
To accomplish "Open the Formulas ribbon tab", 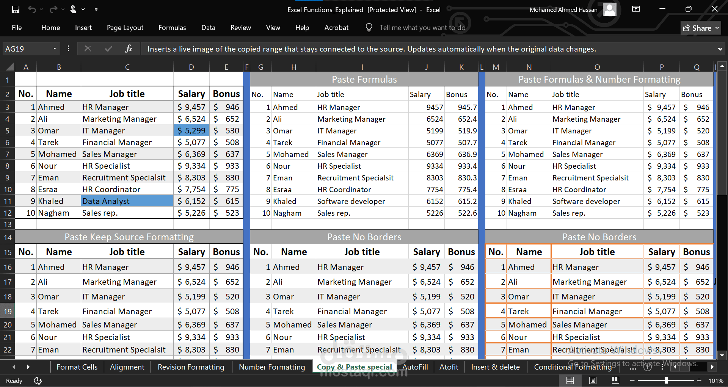I will [x=172, y=28].
